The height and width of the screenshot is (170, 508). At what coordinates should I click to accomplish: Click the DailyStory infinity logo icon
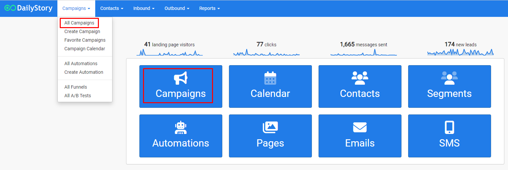[10, 8]
